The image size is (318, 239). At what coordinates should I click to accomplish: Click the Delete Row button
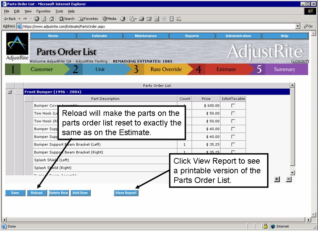59,193
